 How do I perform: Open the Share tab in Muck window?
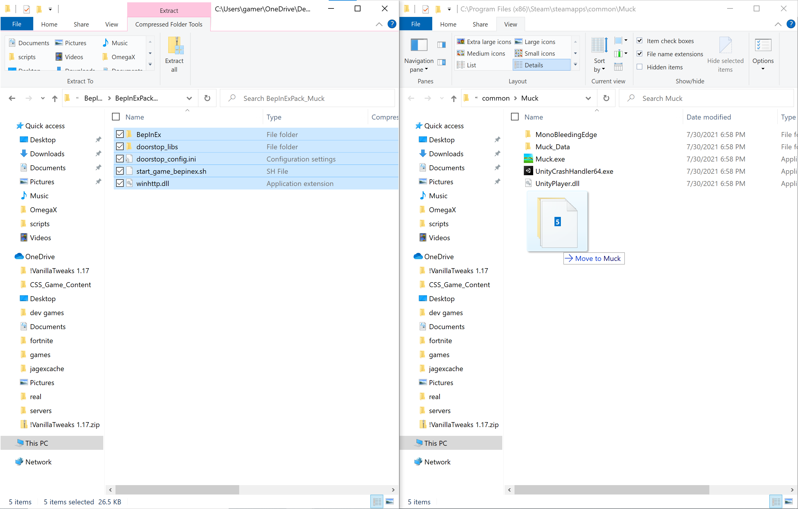pyautogui.click(x=480, y=24)
